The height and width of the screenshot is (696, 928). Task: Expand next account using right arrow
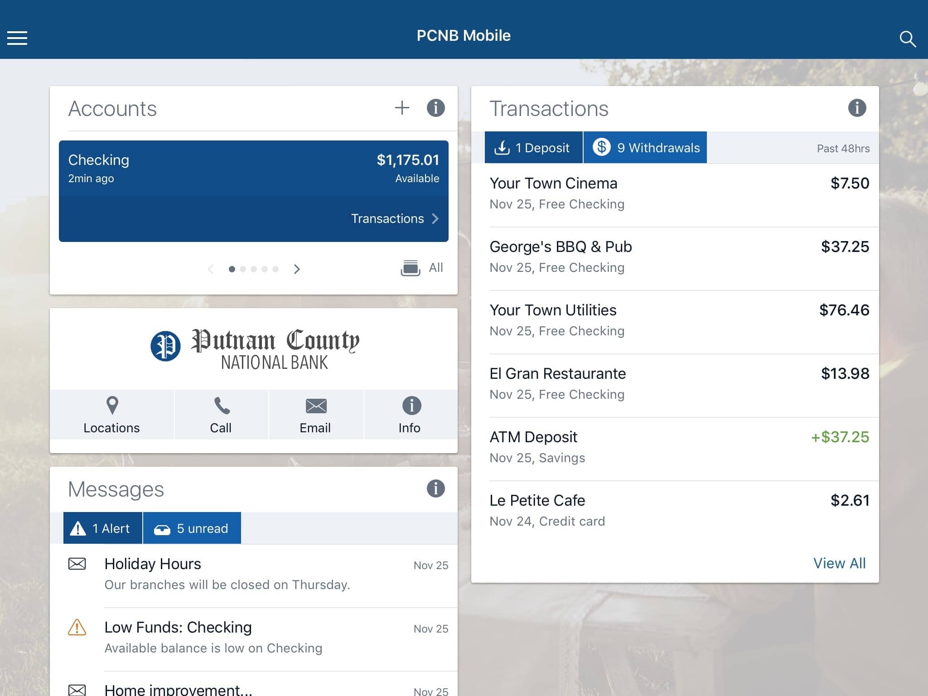pyautogui.click(x=297, y=268)
